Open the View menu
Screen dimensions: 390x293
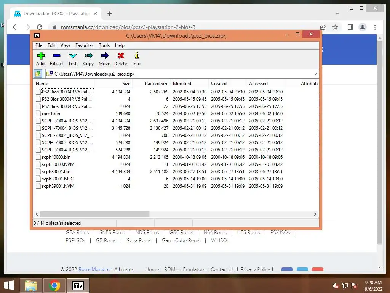click(x=65, y=45)
